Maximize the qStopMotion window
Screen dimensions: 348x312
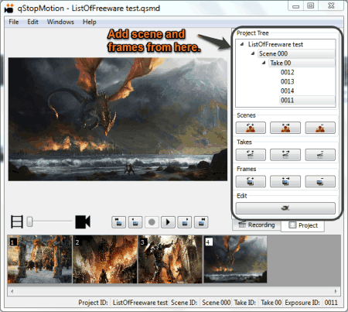311,6
